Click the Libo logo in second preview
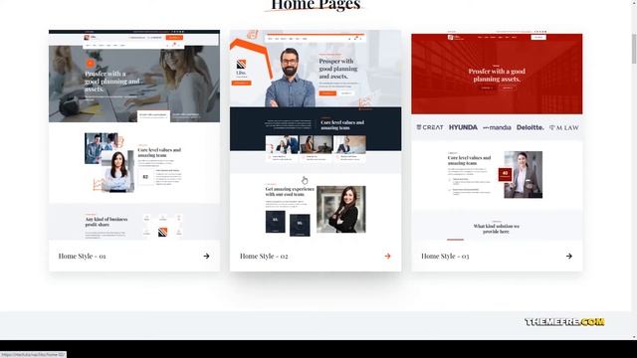 [241, 68]
